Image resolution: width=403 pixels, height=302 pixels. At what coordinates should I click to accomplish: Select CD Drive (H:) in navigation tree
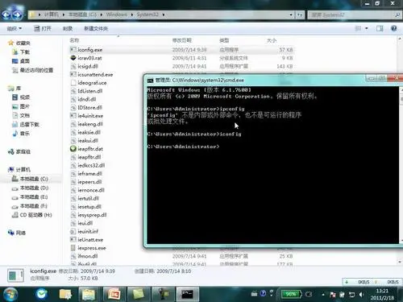(x=31, y=215)
